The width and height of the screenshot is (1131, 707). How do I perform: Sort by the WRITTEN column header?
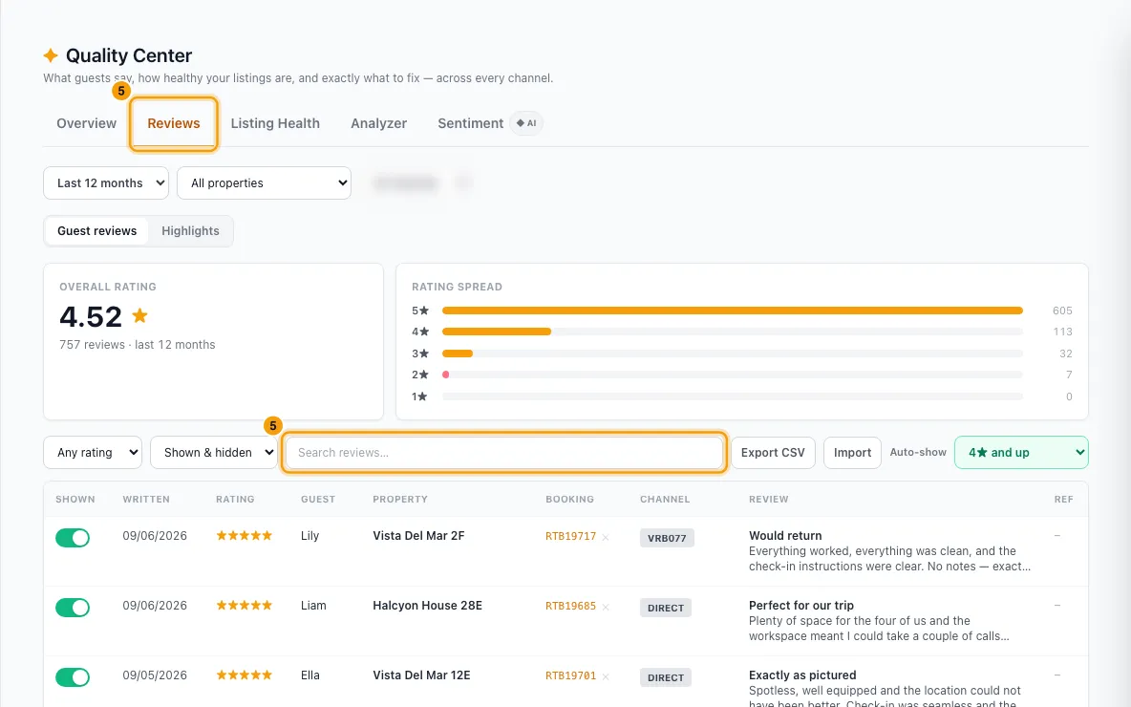[146, 500]
